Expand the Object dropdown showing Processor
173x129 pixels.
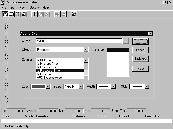[86, 50]
